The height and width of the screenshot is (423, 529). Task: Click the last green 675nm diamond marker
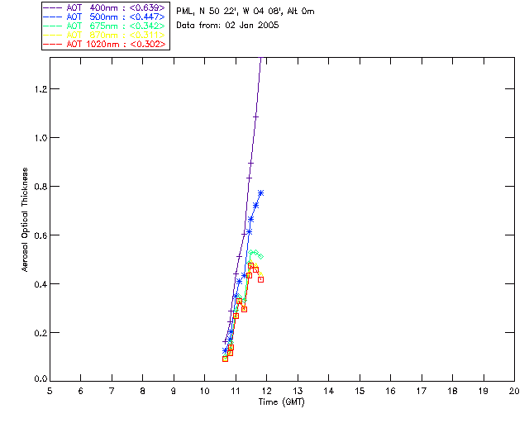[260, 257]
